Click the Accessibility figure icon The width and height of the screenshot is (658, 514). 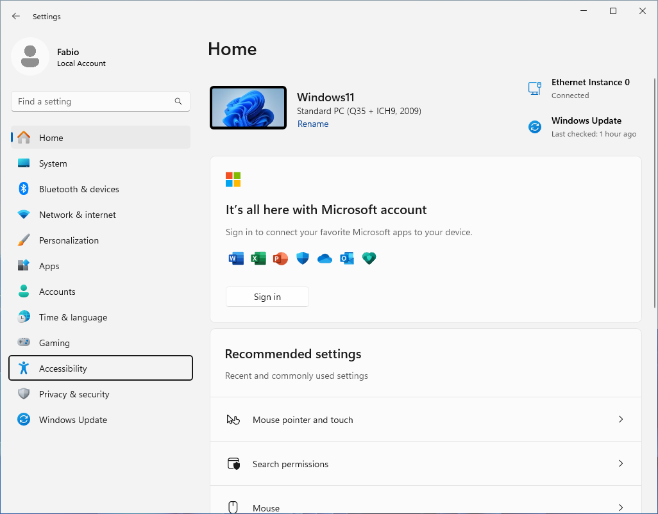tap(24, 368)
